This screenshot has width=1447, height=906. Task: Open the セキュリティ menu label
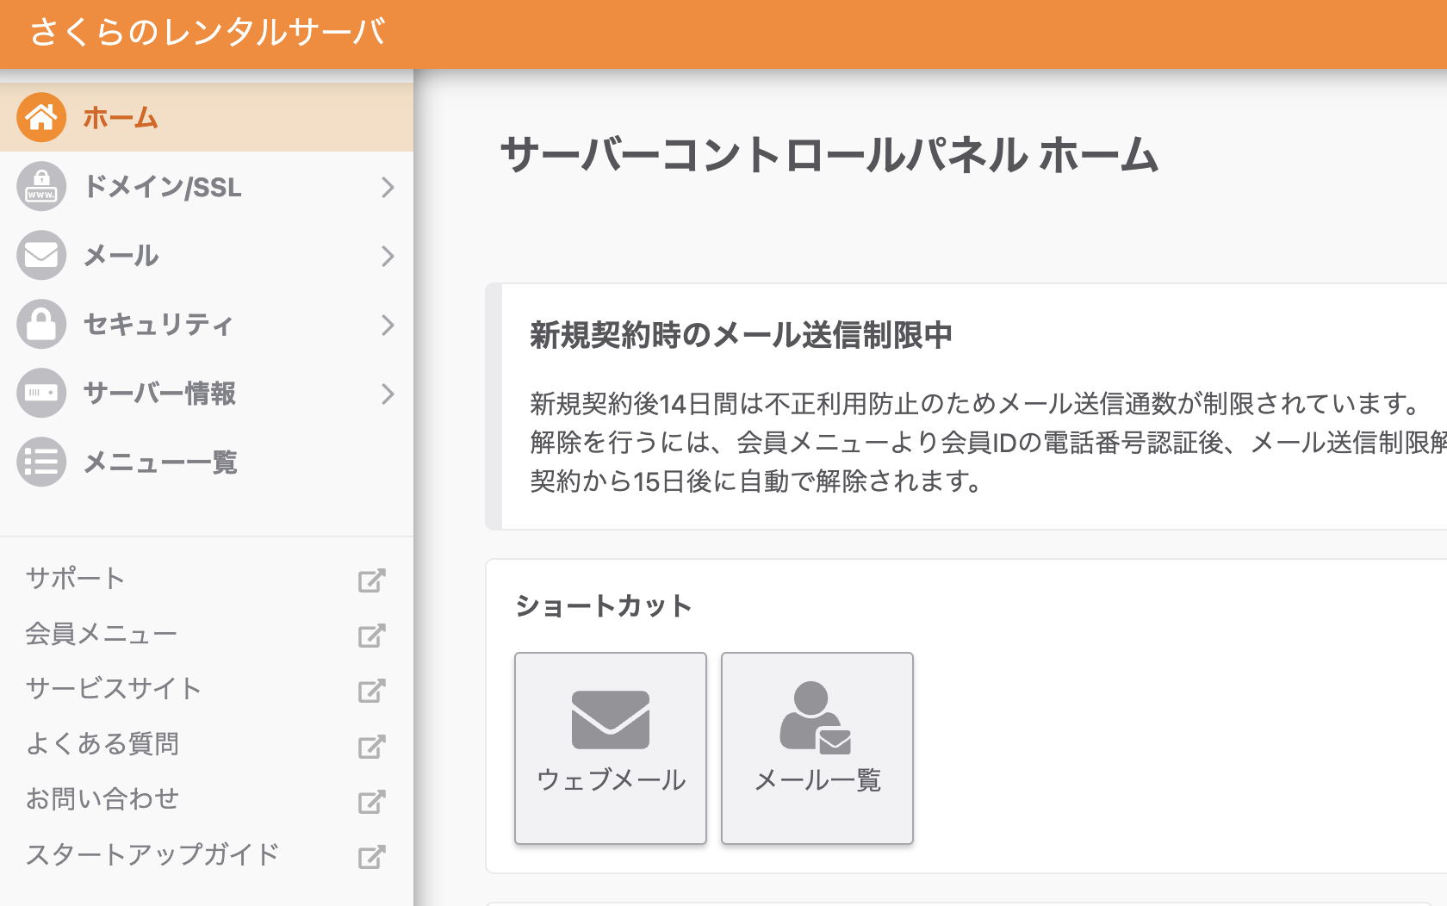coord(158,325)
